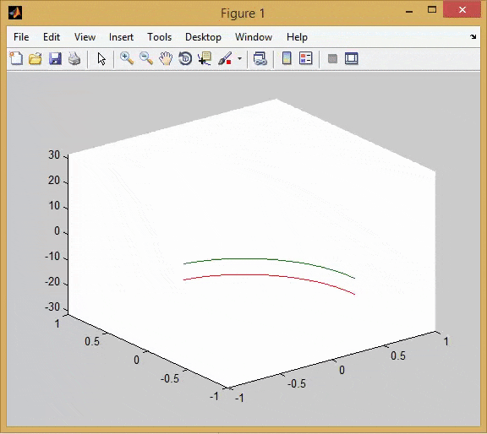Select the Zoom Out magnifier tool
Image resolution: width=487 pixels, height=434 pixels.
point(146,58)
